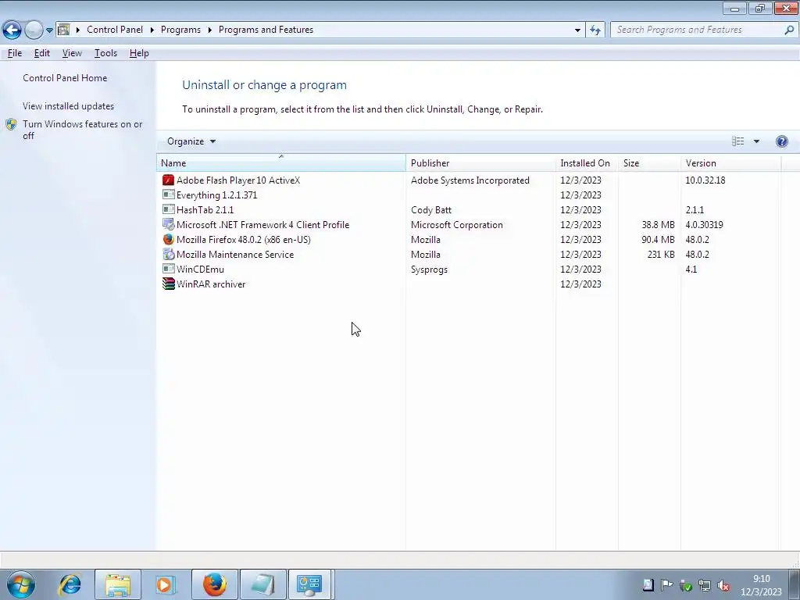Open the Edit menu
Image resolution: width=800 pixels, height=600 pixels.
[42, 53]
